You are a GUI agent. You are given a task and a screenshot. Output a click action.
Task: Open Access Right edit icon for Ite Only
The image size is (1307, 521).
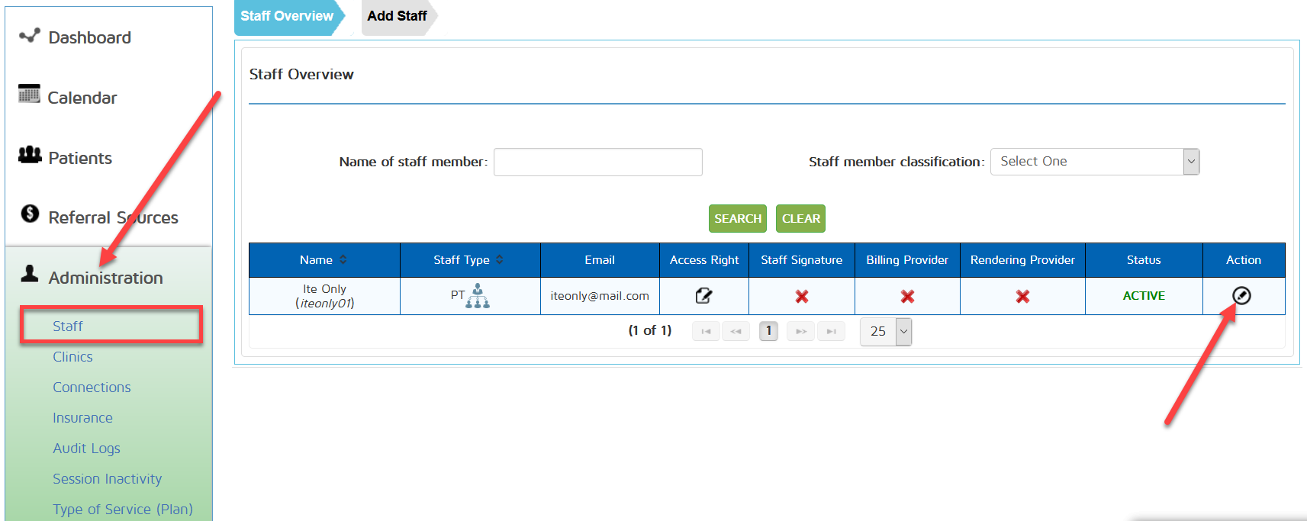703,296
